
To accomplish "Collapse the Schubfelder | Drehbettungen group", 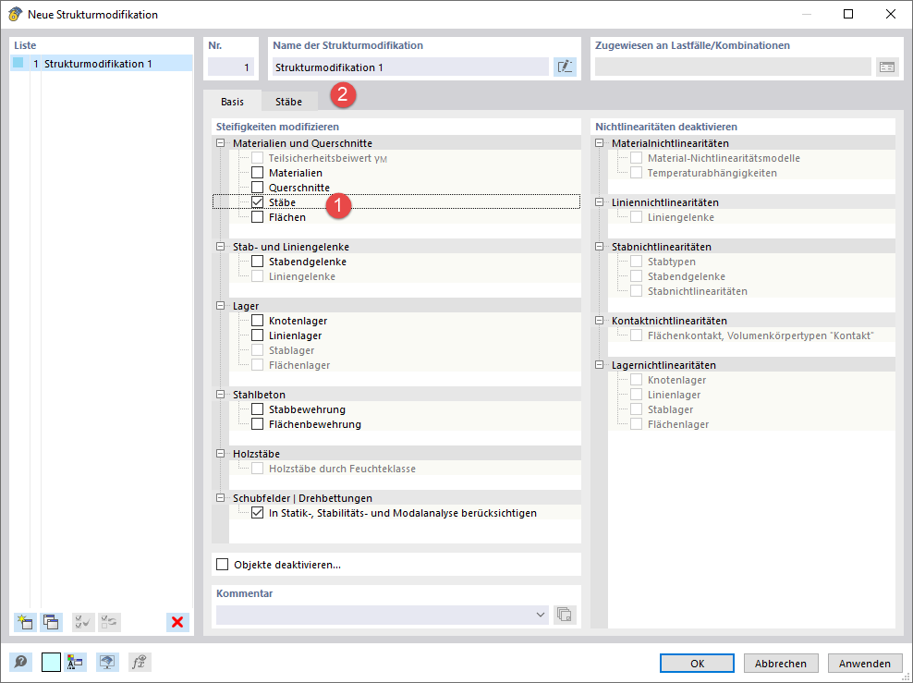I will click(221, 498).
